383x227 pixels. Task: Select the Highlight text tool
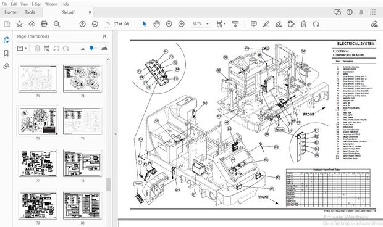(x=266, y=24)
